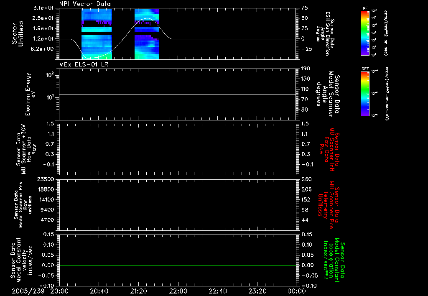Image resolution: width=428 pixels, height=296 pixels.
Task: Click the 23:20 time axis label
Action: [x=257, y=291]
